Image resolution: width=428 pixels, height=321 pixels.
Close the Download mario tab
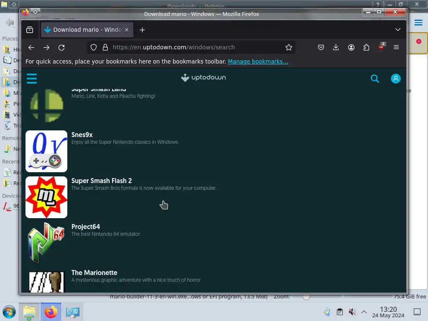point(127,30)
